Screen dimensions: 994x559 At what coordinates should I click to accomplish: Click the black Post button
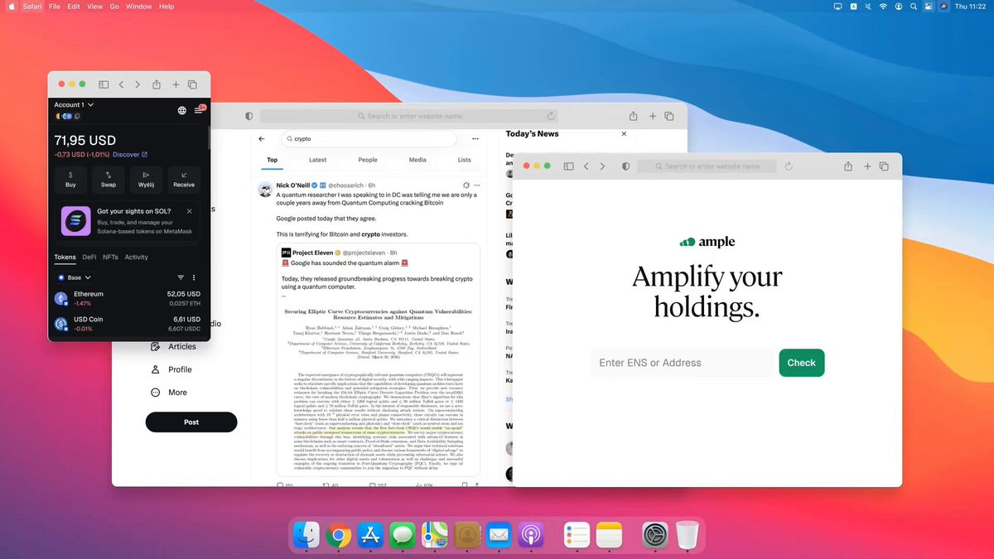click(191, 422)
